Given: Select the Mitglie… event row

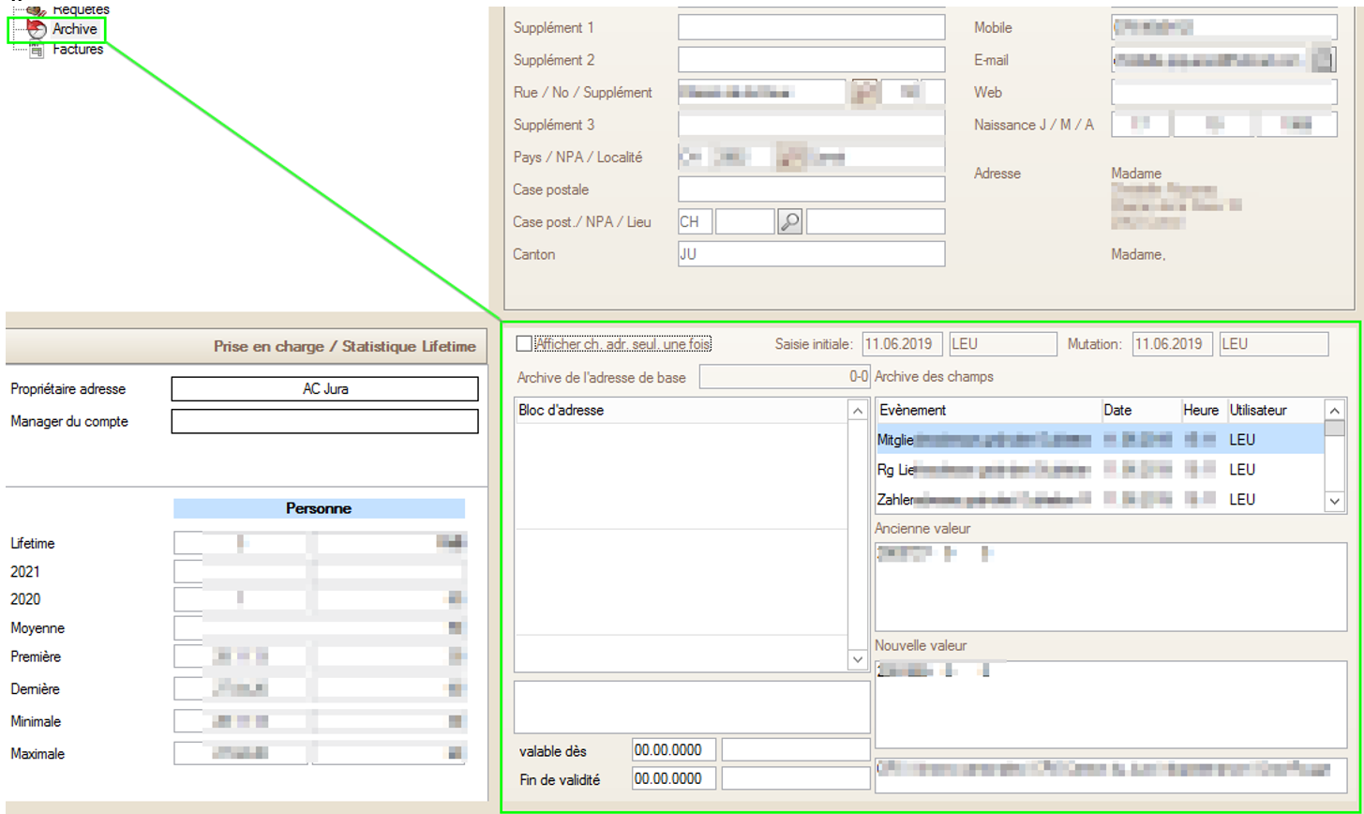Looking at the screenshot, I should pos(1100,439).
